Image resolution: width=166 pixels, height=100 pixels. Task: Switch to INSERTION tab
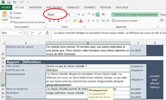coord(35,7)
